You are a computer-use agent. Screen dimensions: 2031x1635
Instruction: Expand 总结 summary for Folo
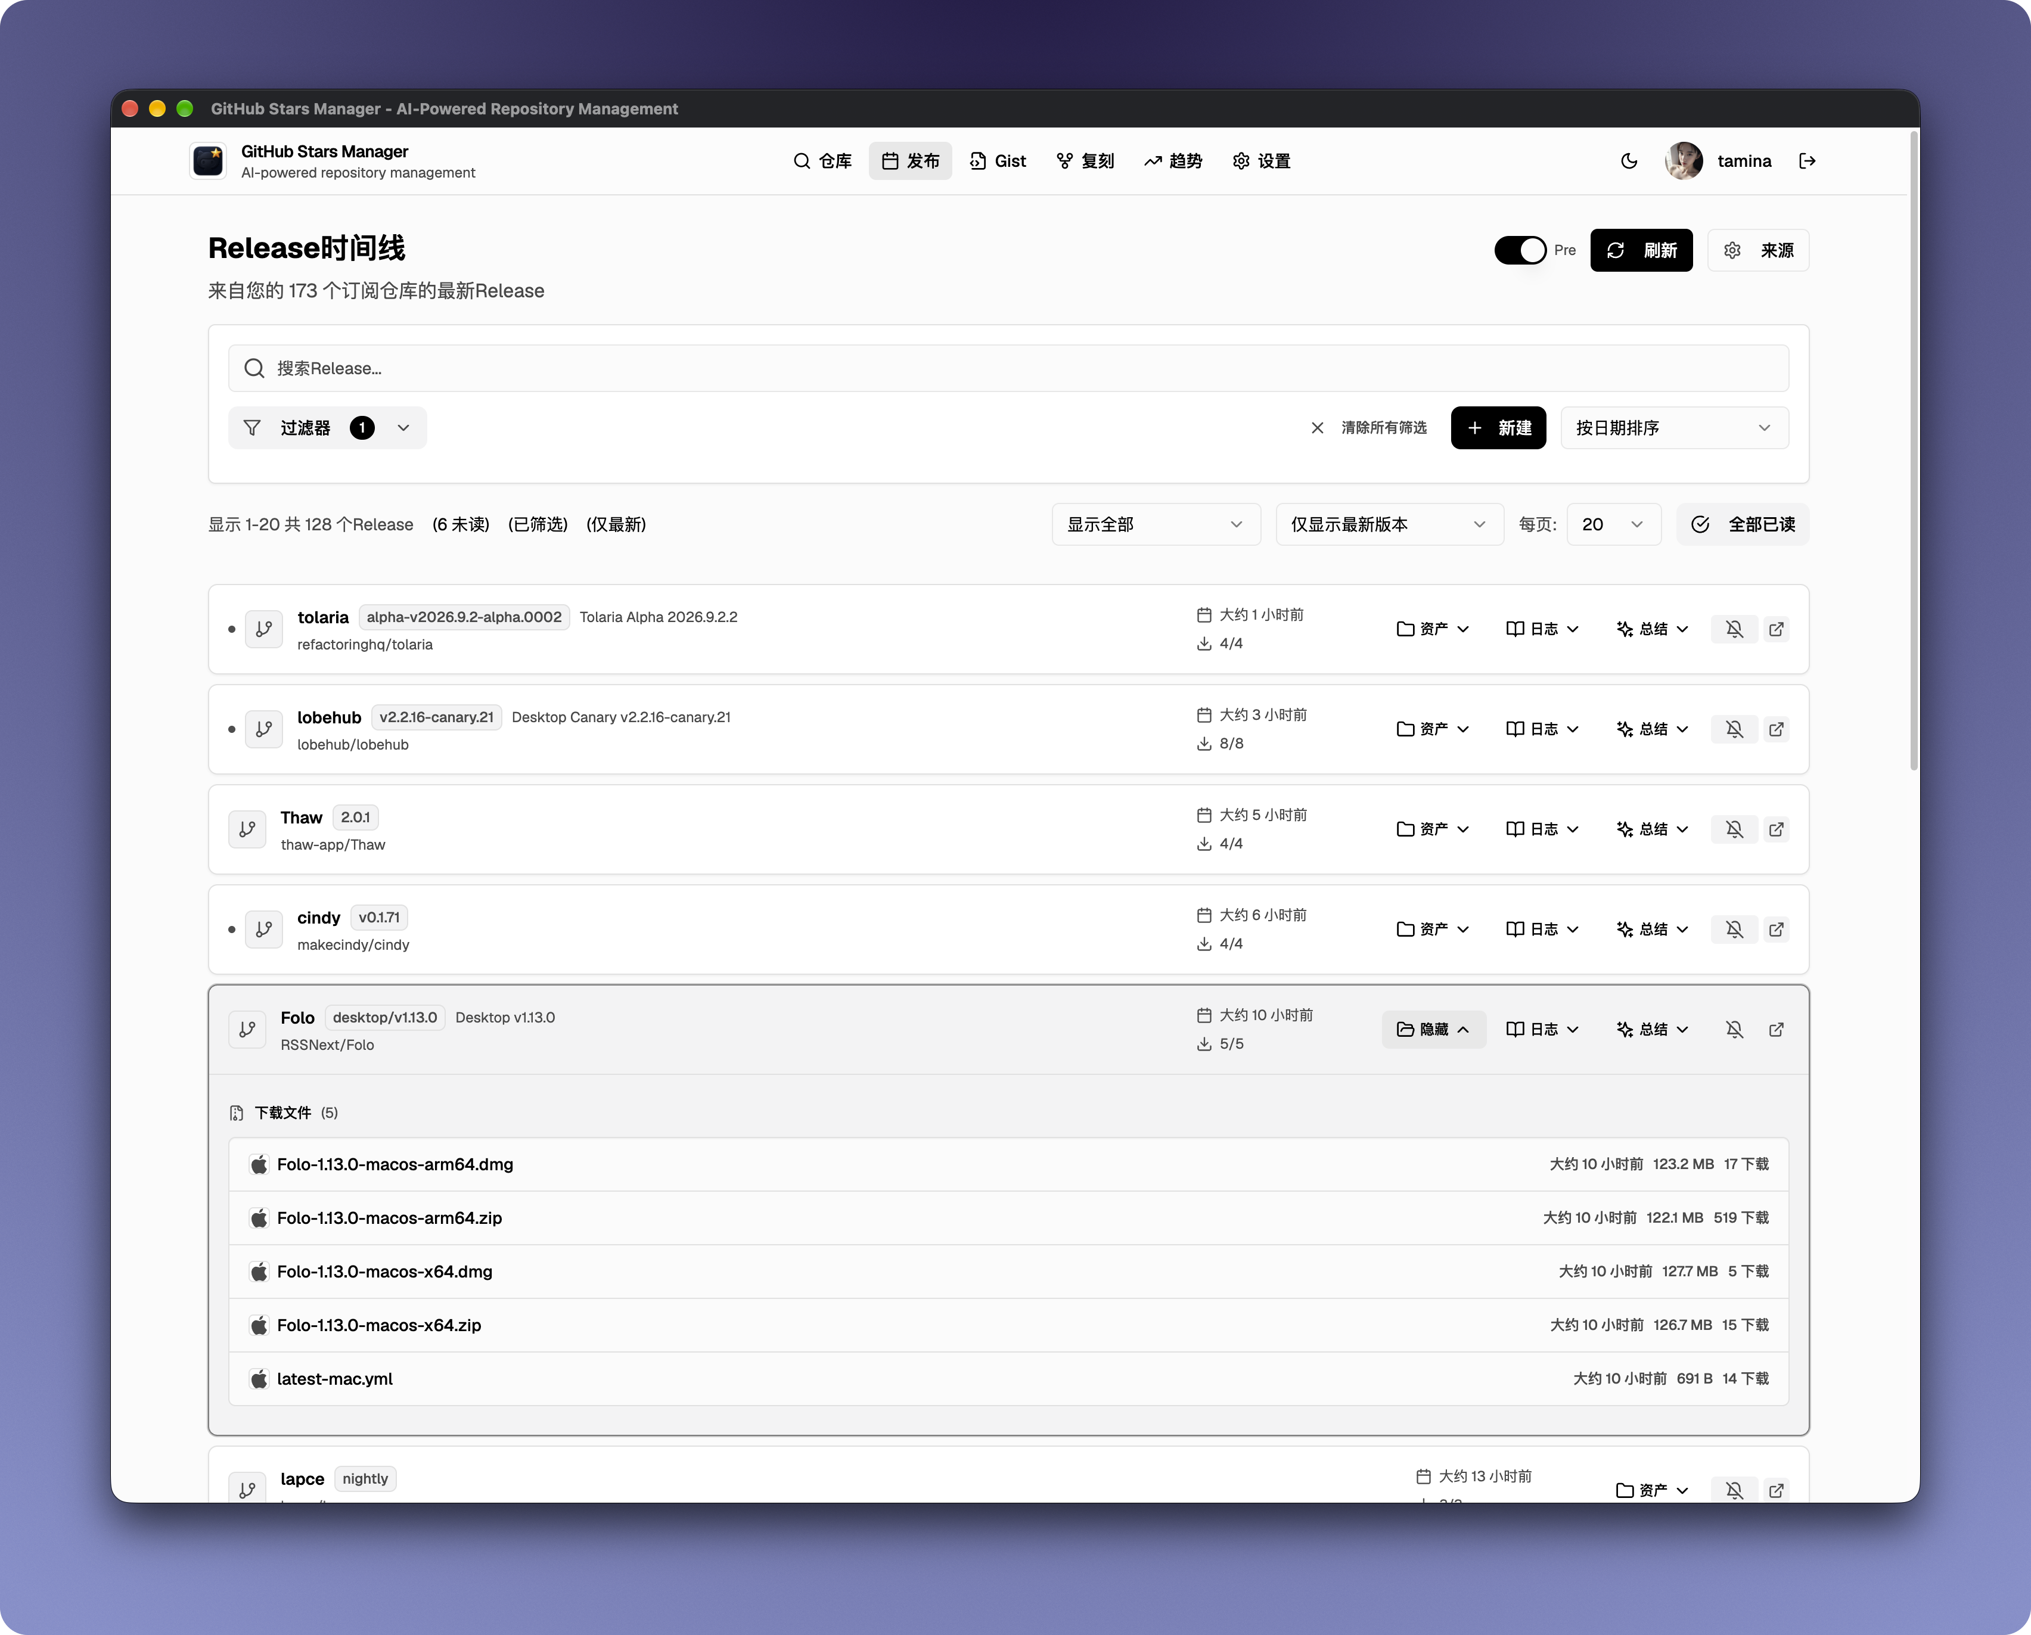(1653, 1030)
